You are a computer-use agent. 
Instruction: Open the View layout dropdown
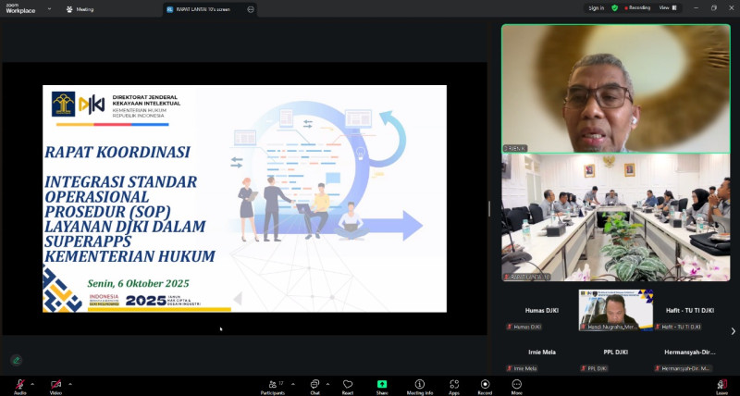pyautogui.click(x=666, y=8)
